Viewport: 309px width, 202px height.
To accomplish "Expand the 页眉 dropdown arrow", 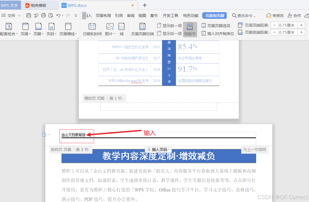I will [30, 34].
